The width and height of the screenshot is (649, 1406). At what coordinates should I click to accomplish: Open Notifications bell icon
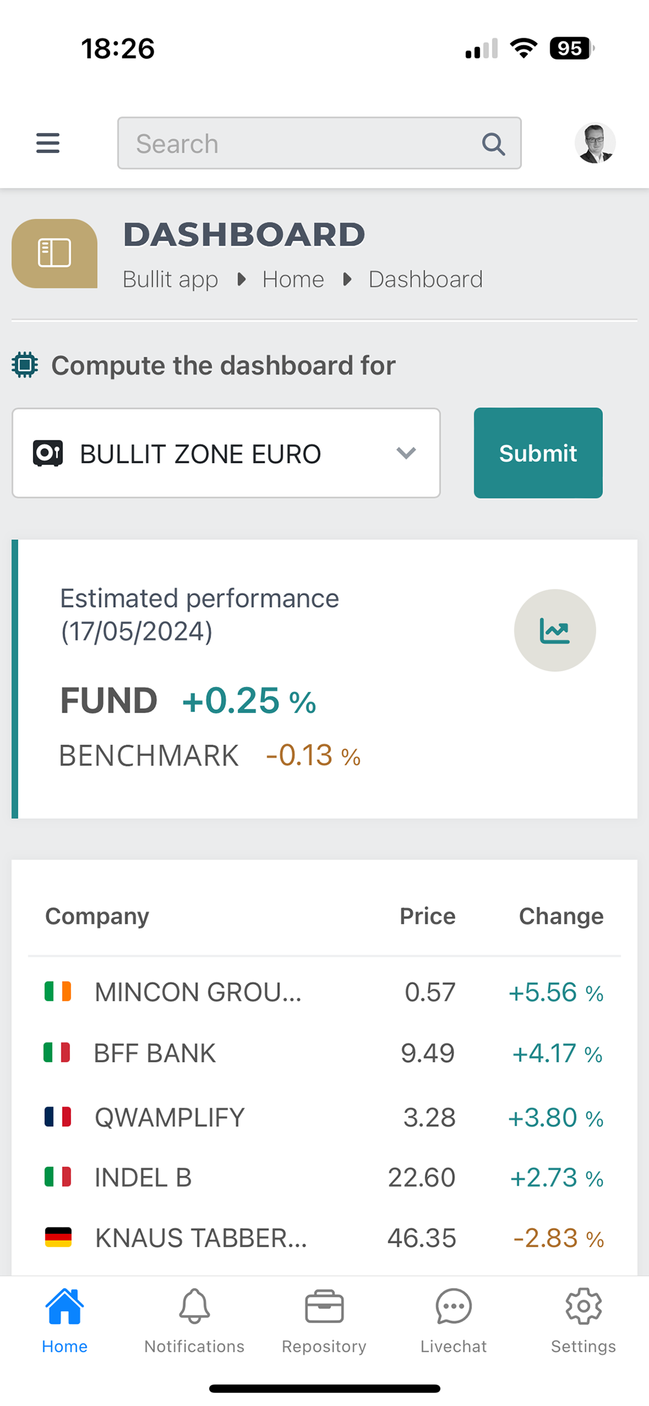(194, 1307)
